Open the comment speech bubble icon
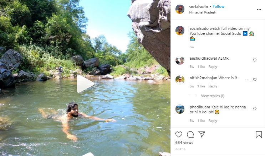Viewport: 265px width, 156px height. [x=190, y=134]
